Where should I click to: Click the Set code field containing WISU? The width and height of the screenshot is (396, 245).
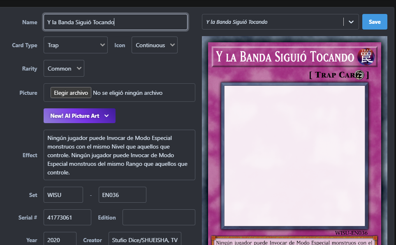pos(63,195)
